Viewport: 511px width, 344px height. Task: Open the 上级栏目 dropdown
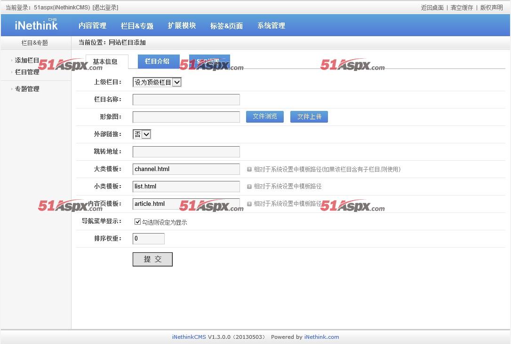pos(157,82)
